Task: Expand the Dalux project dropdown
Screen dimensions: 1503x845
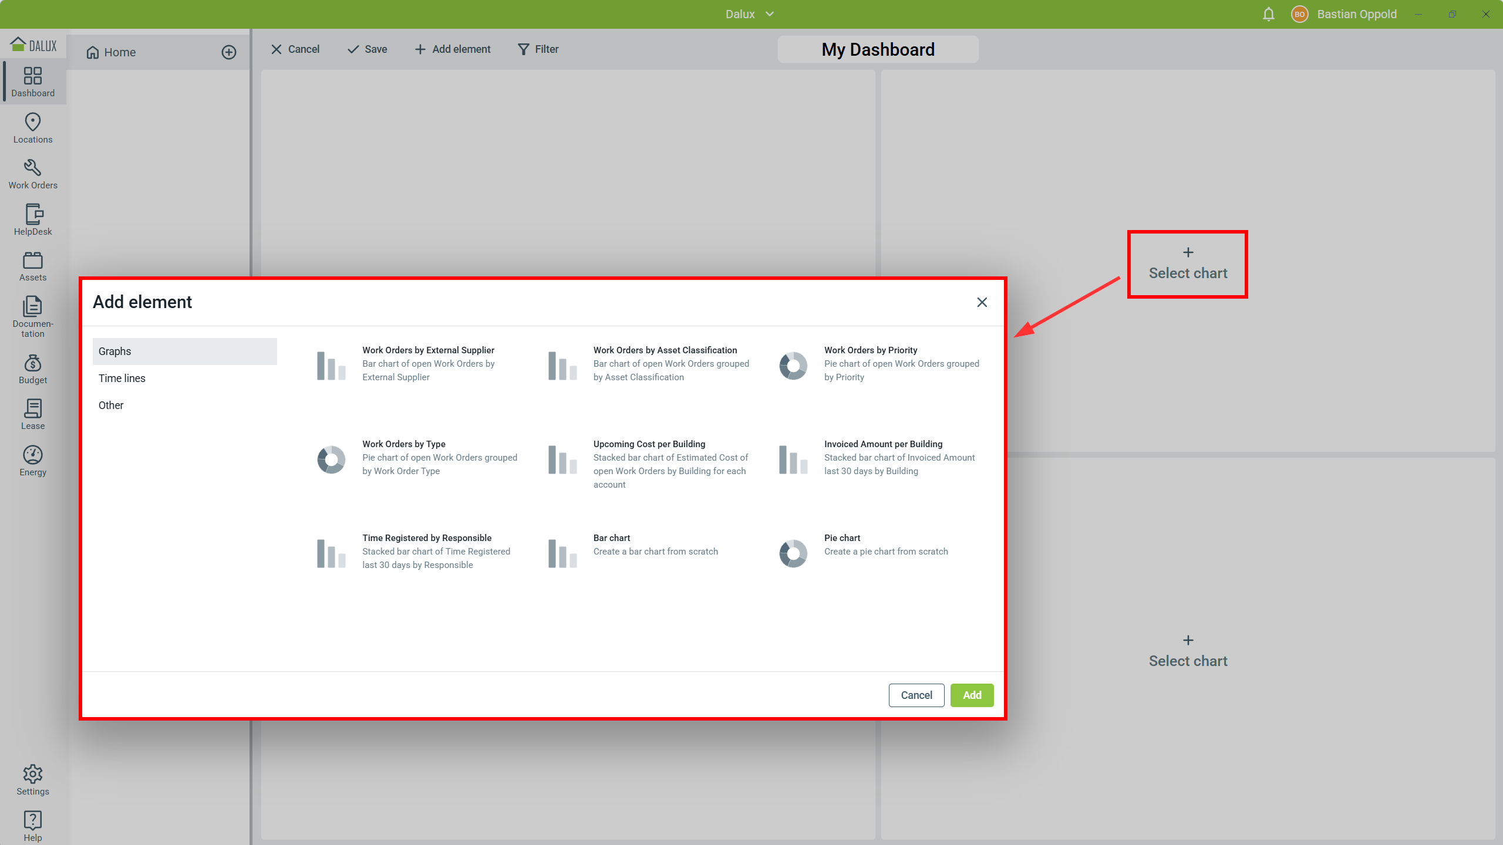Action: point(750,14)
